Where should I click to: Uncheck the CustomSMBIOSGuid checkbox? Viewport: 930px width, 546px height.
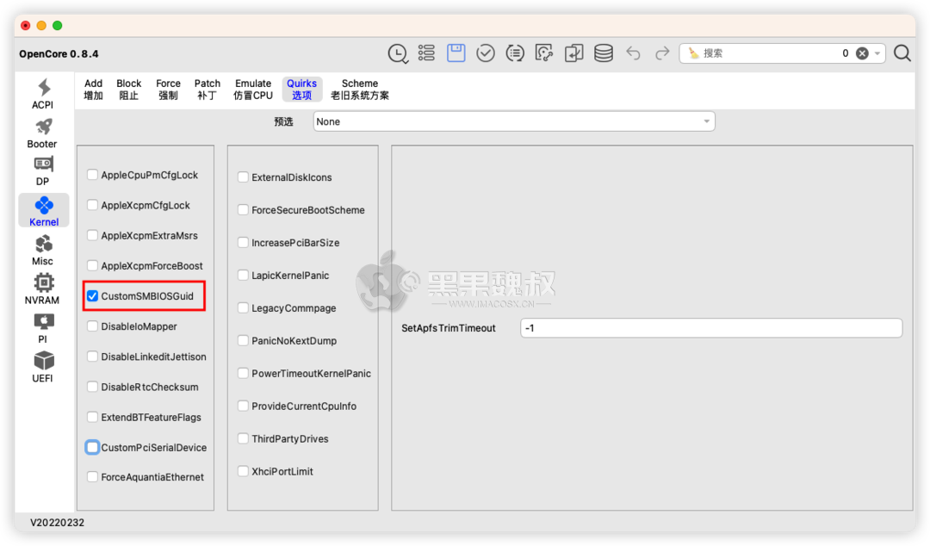pyautogui.click(x=92, y=295)
